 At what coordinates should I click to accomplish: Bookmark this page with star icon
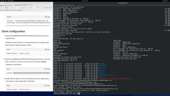pyautogui.click(x=39, y=8)
